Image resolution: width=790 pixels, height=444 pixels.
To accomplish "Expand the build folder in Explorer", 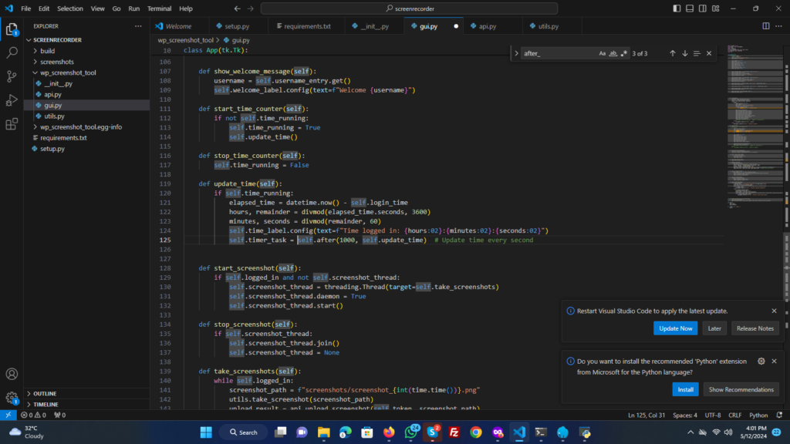I will (47, 50).
